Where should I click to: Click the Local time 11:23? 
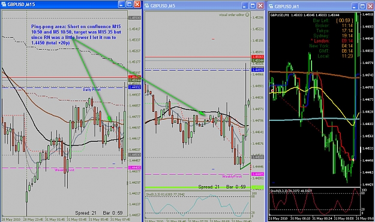[347, 56]
